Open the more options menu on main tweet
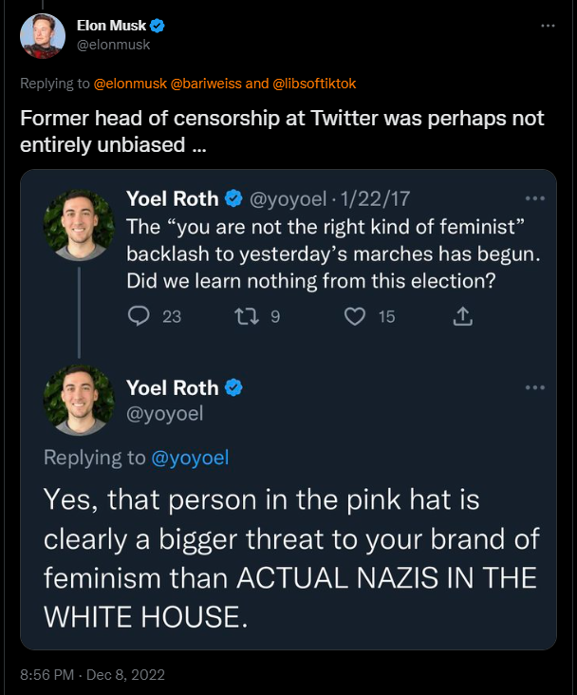The height and width of the screenshot is (695, 577). tap(548, 26)
